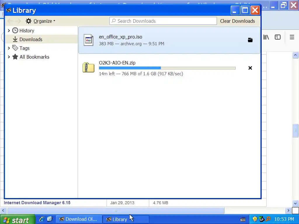The image size is (299, 224).
Task: Restore down the background browser window
Action: [283, 5]
